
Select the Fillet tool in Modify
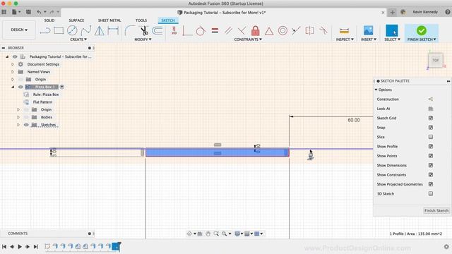coord(130,30)
